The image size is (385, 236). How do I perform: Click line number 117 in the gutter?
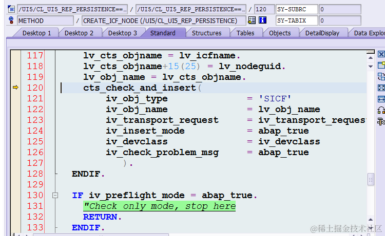35,55
